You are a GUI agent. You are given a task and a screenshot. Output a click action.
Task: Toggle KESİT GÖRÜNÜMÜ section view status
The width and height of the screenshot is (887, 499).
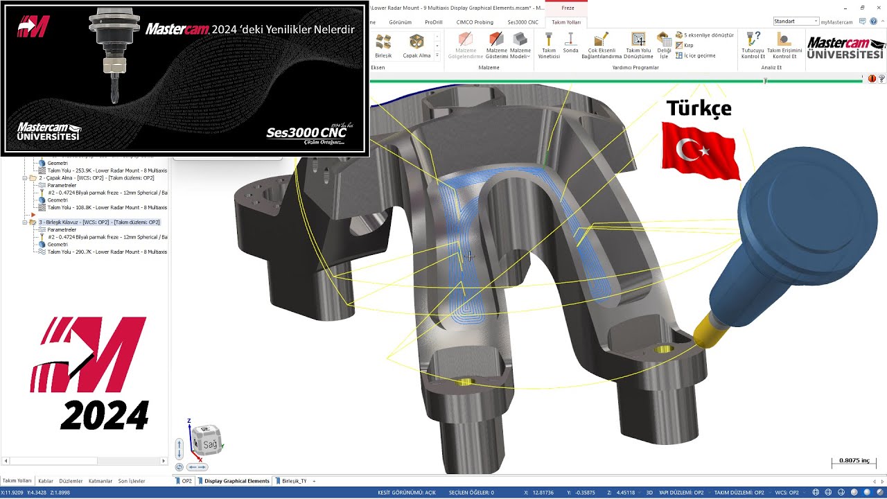407,493
